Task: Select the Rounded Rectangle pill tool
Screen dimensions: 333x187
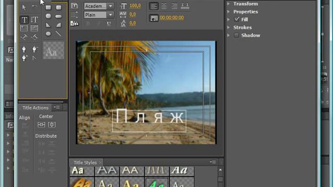Action: [x=59, y=16]
